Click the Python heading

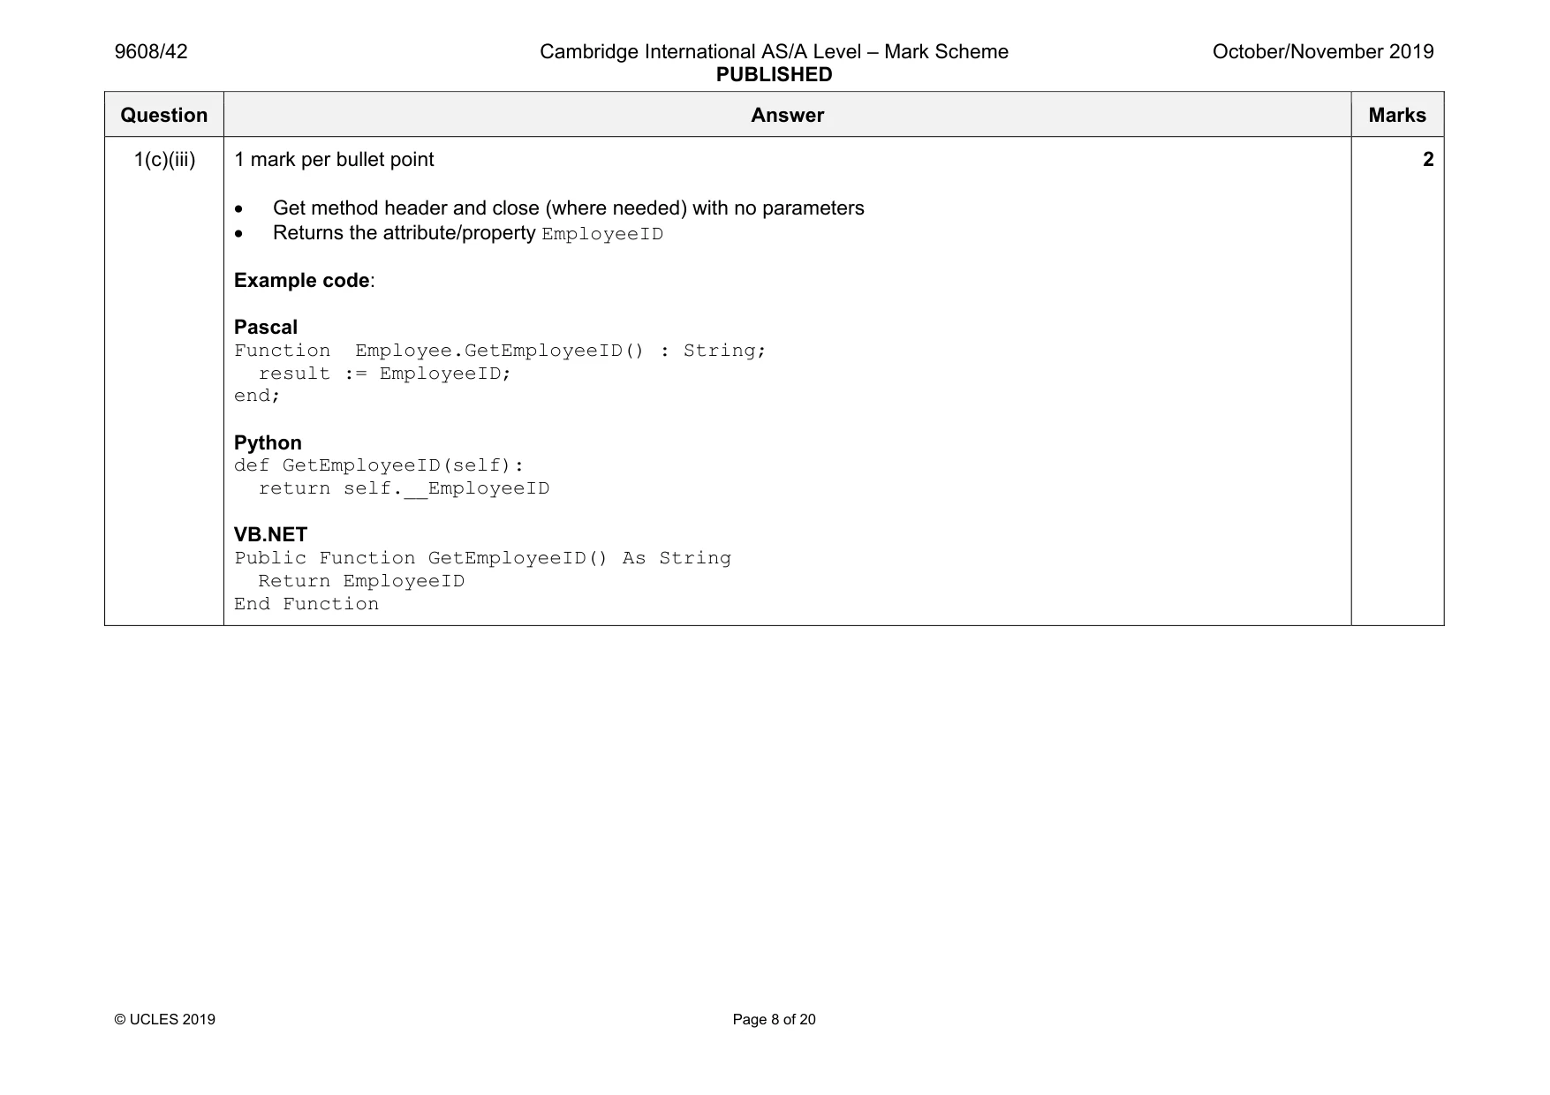tap(268, 443)
